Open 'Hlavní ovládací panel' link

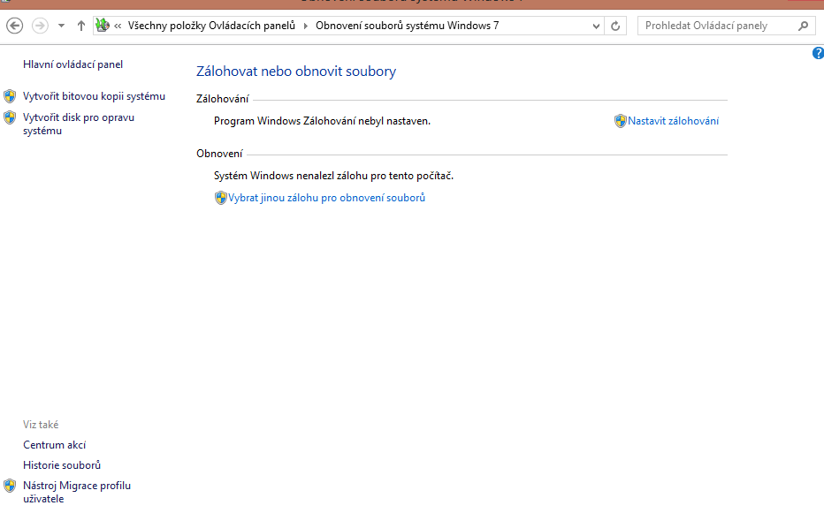coord(73,64)
